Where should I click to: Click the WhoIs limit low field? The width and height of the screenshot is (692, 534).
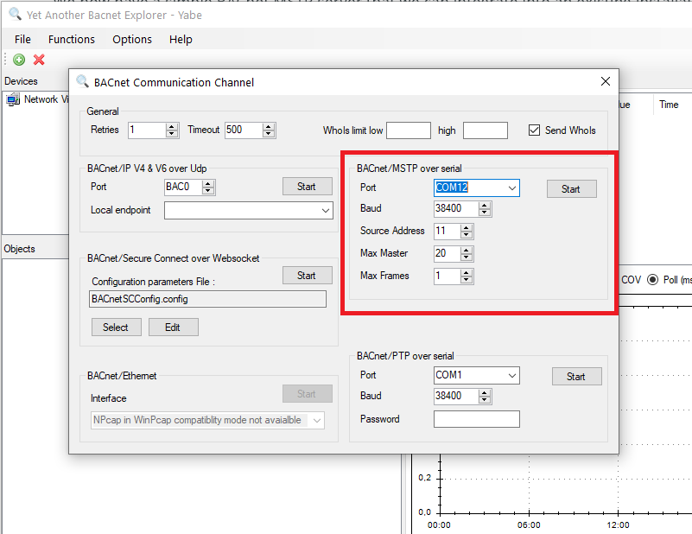[409, 130]
